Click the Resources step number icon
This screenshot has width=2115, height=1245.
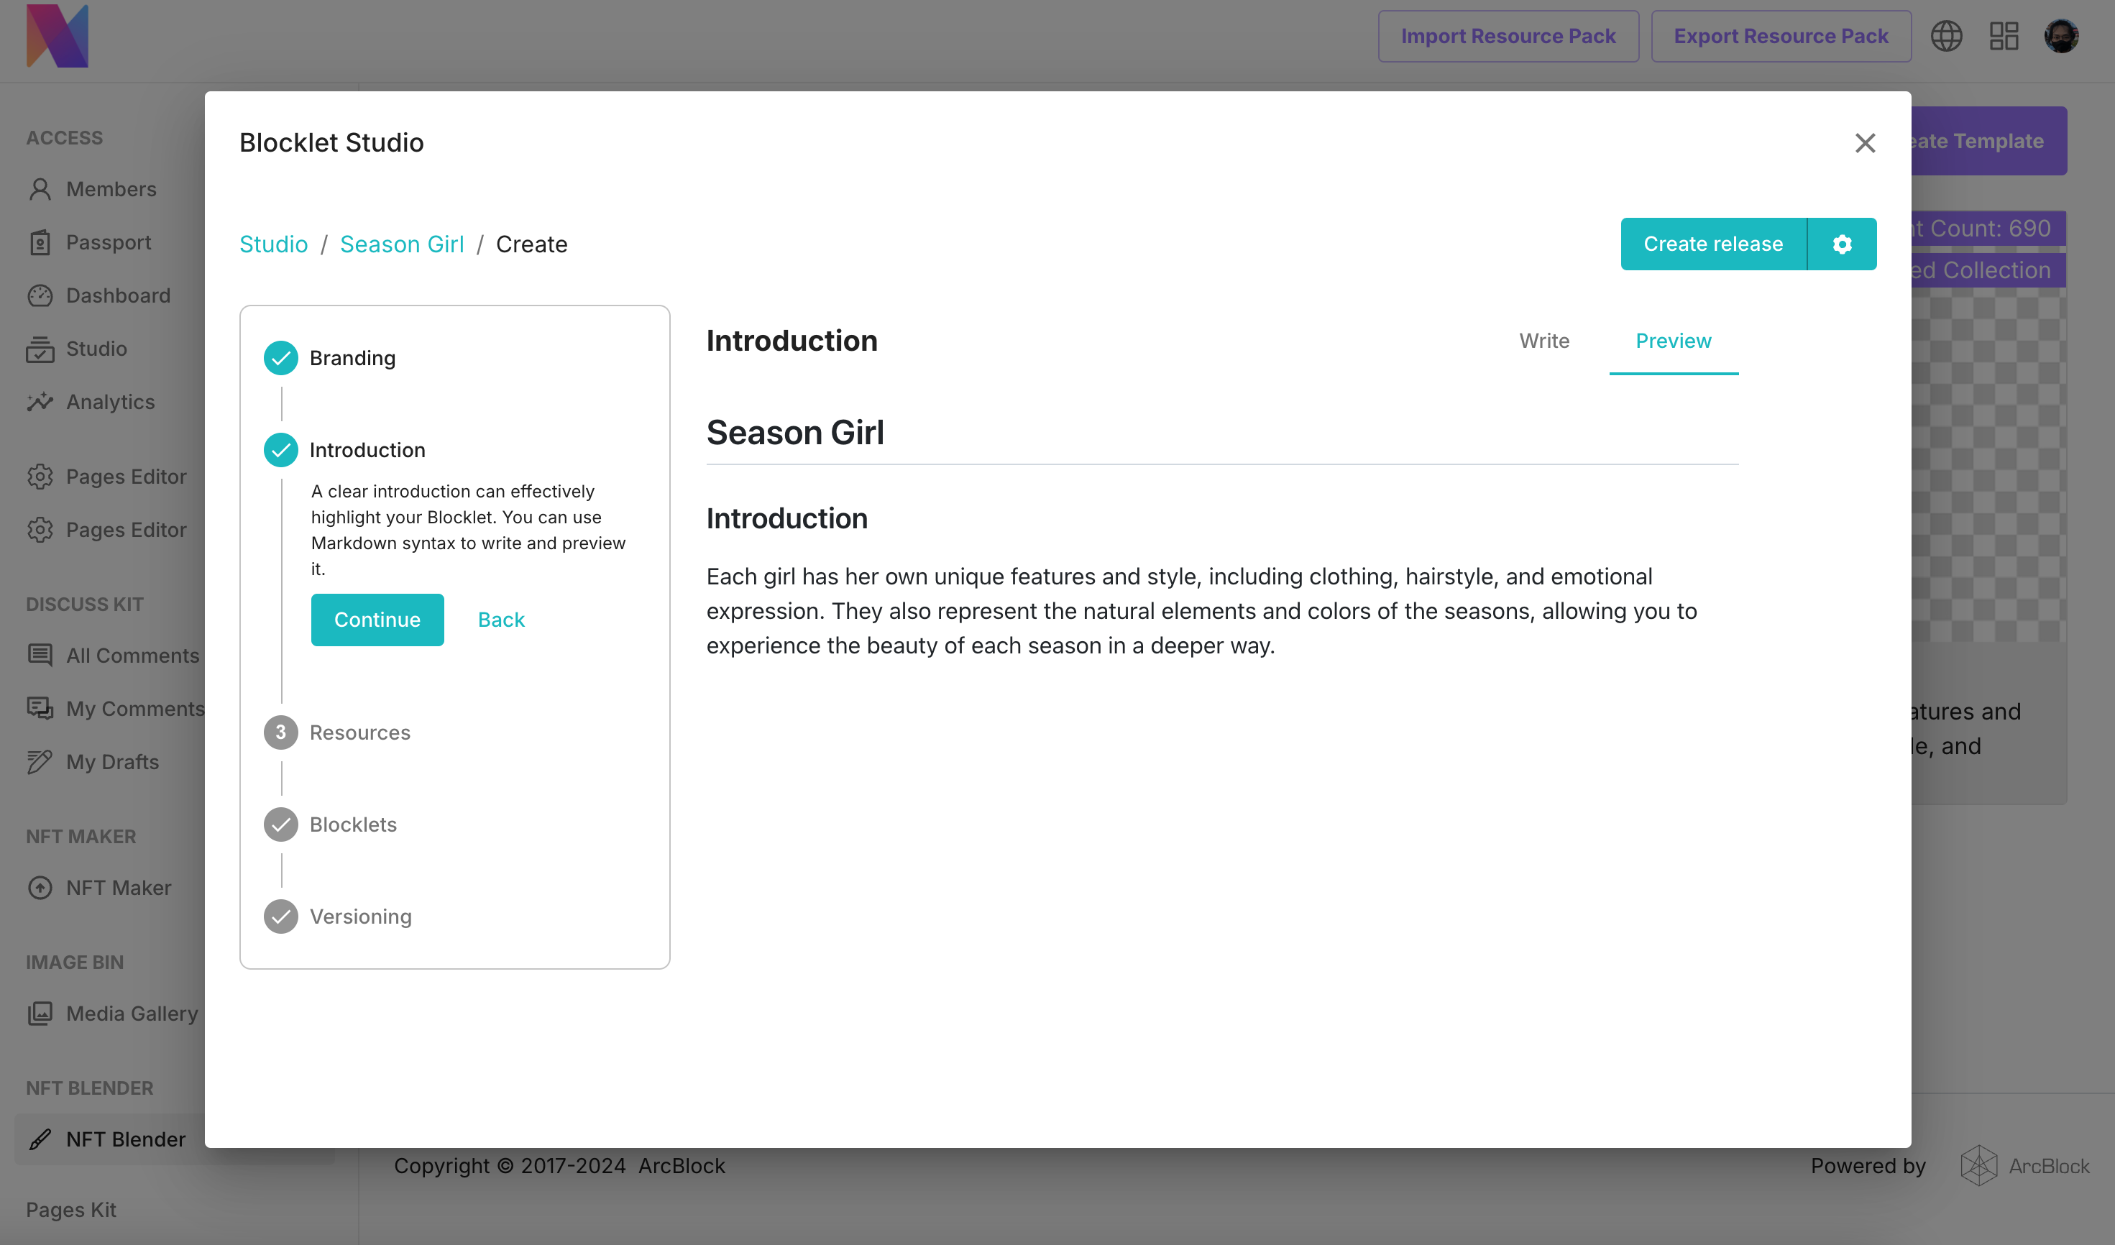coord(281,732)
